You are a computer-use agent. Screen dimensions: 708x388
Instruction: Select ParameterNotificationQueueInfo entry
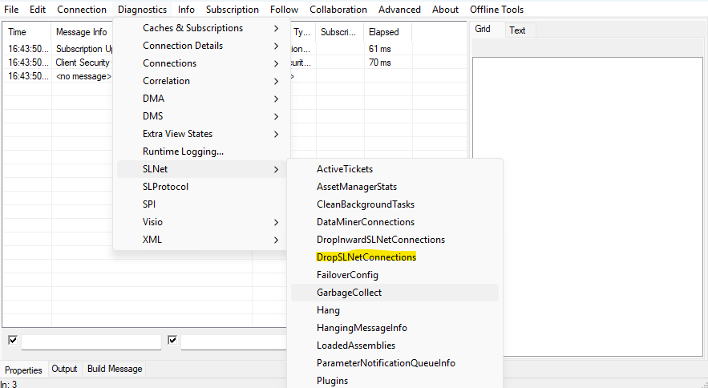(394, 362)
